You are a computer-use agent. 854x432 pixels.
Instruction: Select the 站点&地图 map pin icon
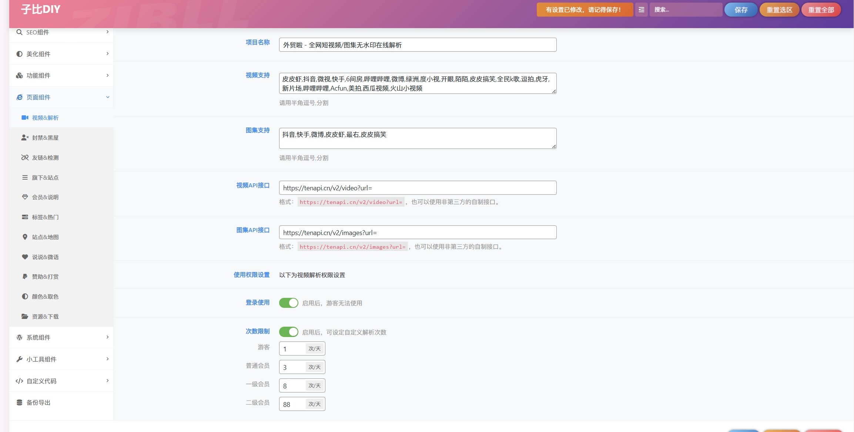[x=25, y=237]
